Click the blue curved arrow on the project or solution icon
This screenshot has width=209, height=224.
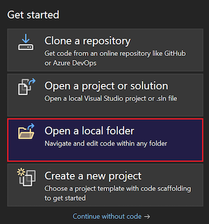(x=32, y=82)
